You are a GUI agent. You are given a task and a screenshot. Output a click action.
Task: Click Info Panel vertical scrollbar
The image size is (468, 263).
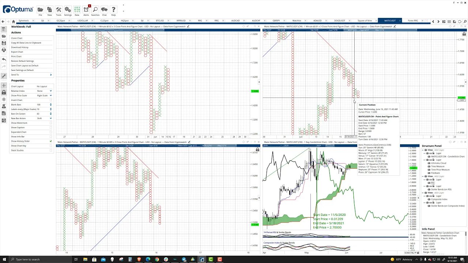pyautogui.click(x=466, y=243)
